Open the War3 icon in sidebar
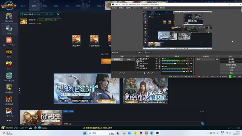This screenshot has height=136, width=242. tap(9, 65)
